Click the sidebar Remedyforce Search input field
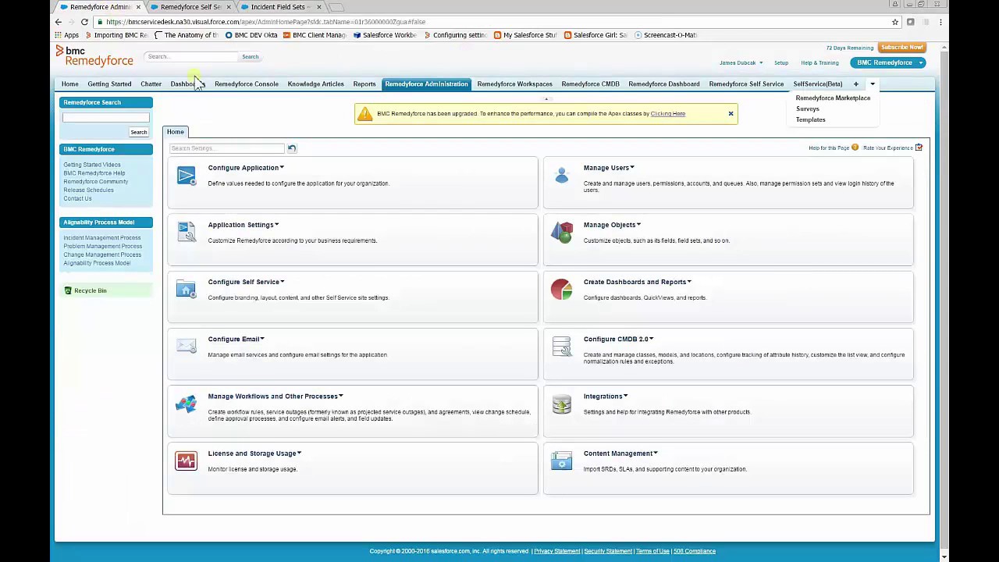Image resolution: width=999 pixels, height=562 pixels. tap(106, 118)
